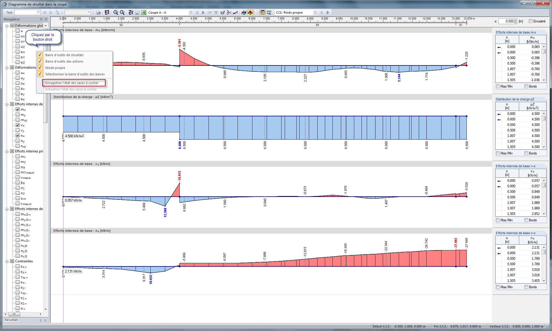The width and height of the screenshot is (552, 331).
Task: Click the decimal places 0,00 icon
Action: point(269,13)
